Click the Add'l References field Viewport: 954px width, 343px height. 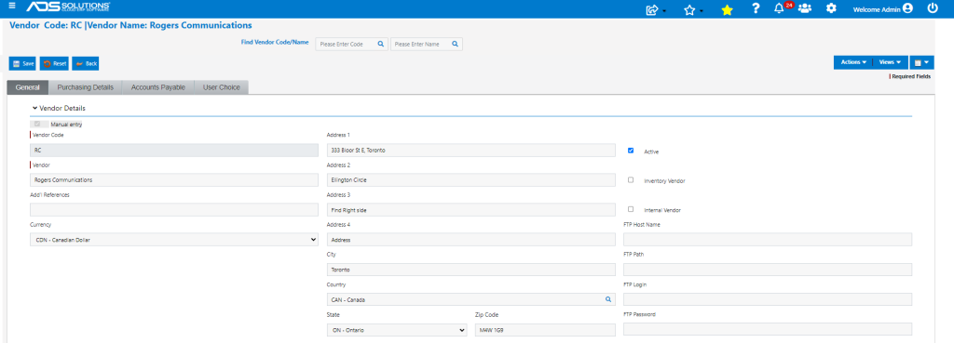pyautogui.click(x=174, y=209)
